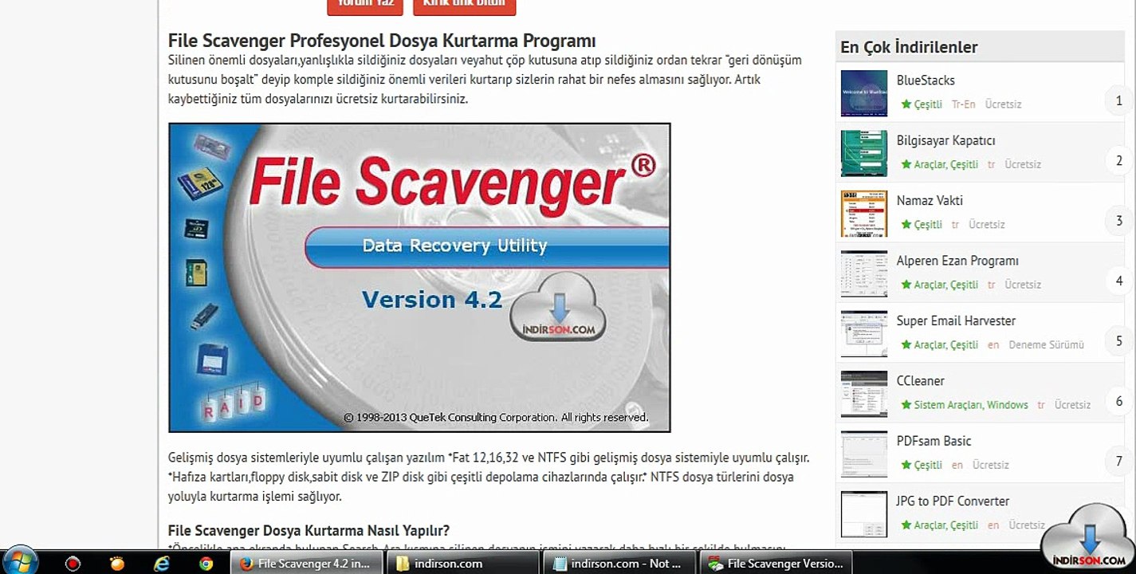Viewport: 1136px width, 574px height.
Task: Click heading File Scavenger Profesyonel Dosya Kurtarma Programı
Action: coord(382,41)
